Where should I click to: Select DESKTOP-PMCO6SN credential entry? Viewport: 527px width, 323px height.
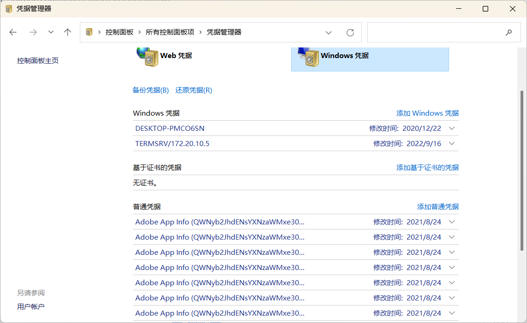(x=170, y=128)
